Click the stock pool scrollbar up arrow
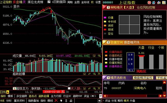 pos(164,83)
